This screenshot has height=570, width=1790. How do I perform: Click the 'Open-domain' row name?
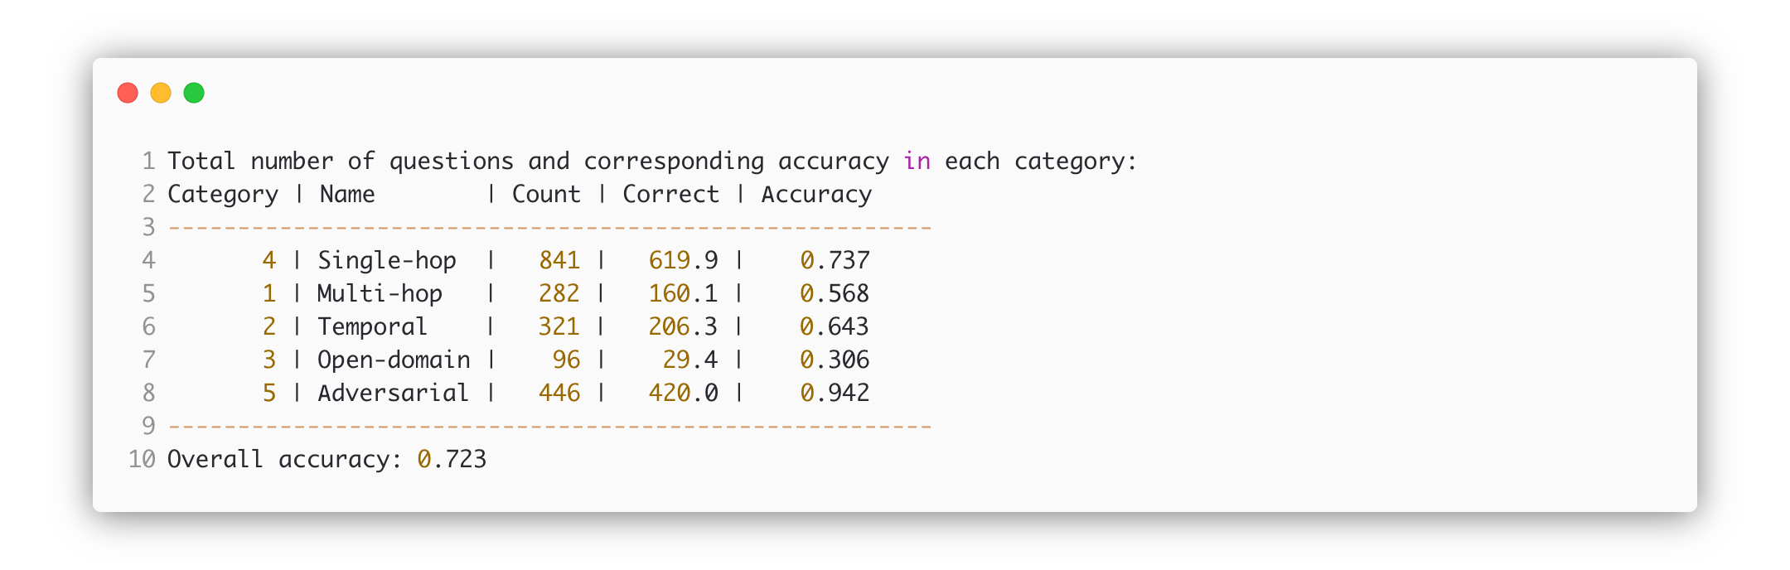(394, 360)
